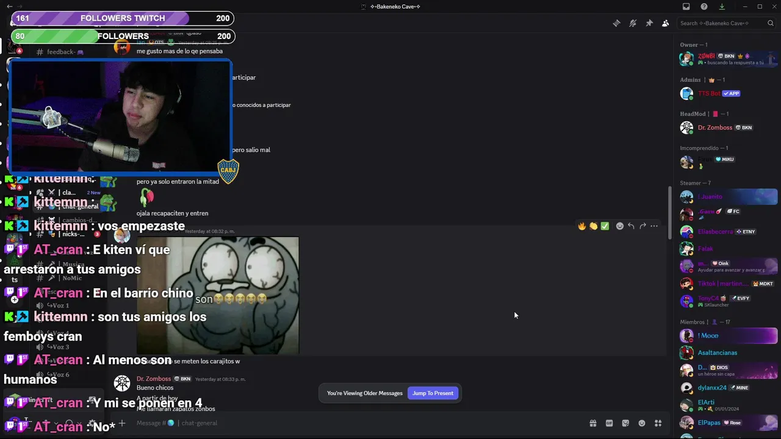React with the clapping hands emoji
The width and height of the screenshot is (781, 439).
(593, 226)
